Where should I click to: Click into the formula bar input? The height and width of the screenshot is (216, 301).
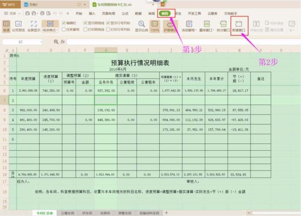pyautogui.click(x=184, y=42)
